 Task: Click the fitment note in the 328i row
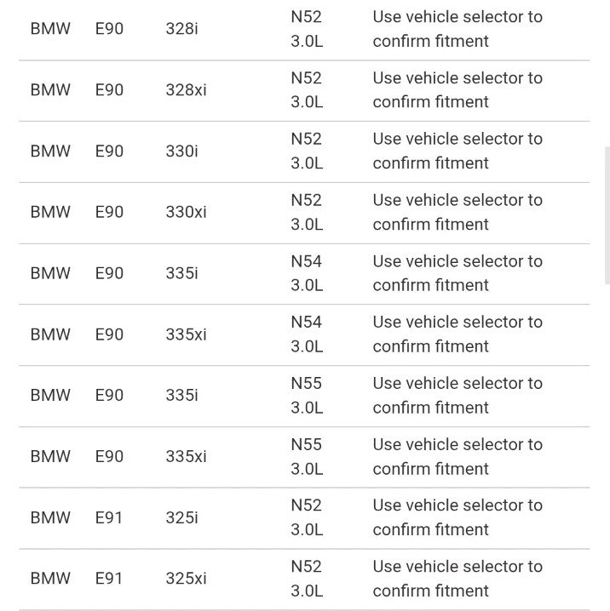pyautogui.click(x=457, y=29)
